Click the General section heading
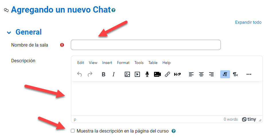Viewport: 275px width, 140px height. (29, 32)
